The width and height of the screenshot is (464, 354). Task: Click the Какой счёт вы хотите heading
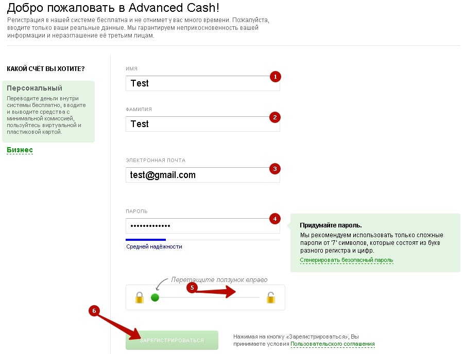tap(46, 68)
